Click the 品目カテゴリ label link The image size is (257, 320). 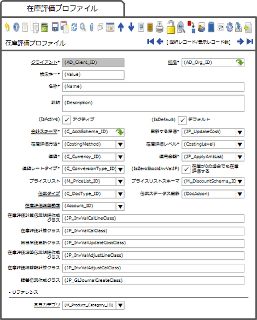(47, 305)
